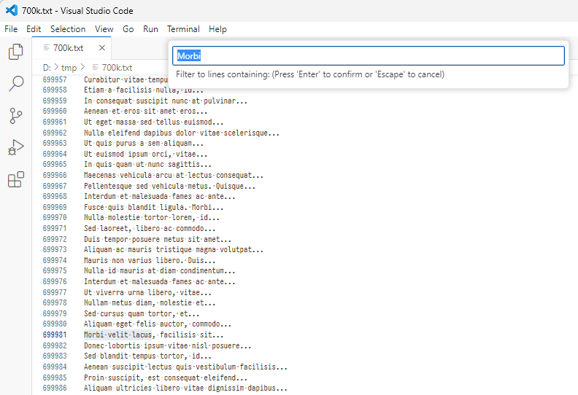
Task: Click line 'Ut eget massa sed tellus euismod...'
Action: pos(154,122)
